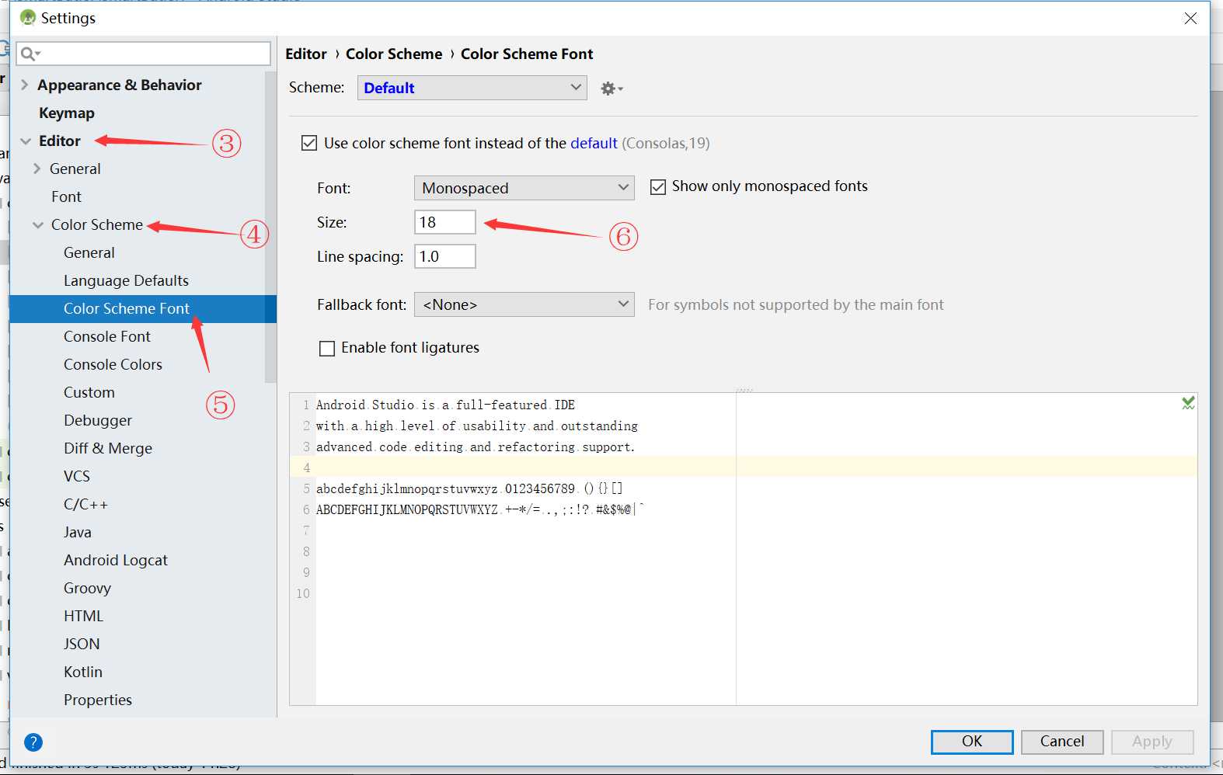
Task: Open the help question mark icon
Action: coord(33,742)
